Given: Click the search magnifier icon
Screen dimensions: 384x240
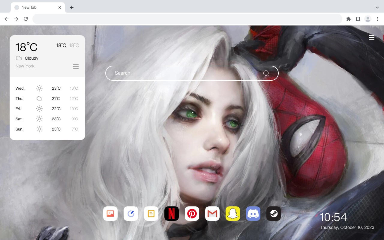Looking at the screenshot, I should (x=266, y=73).
